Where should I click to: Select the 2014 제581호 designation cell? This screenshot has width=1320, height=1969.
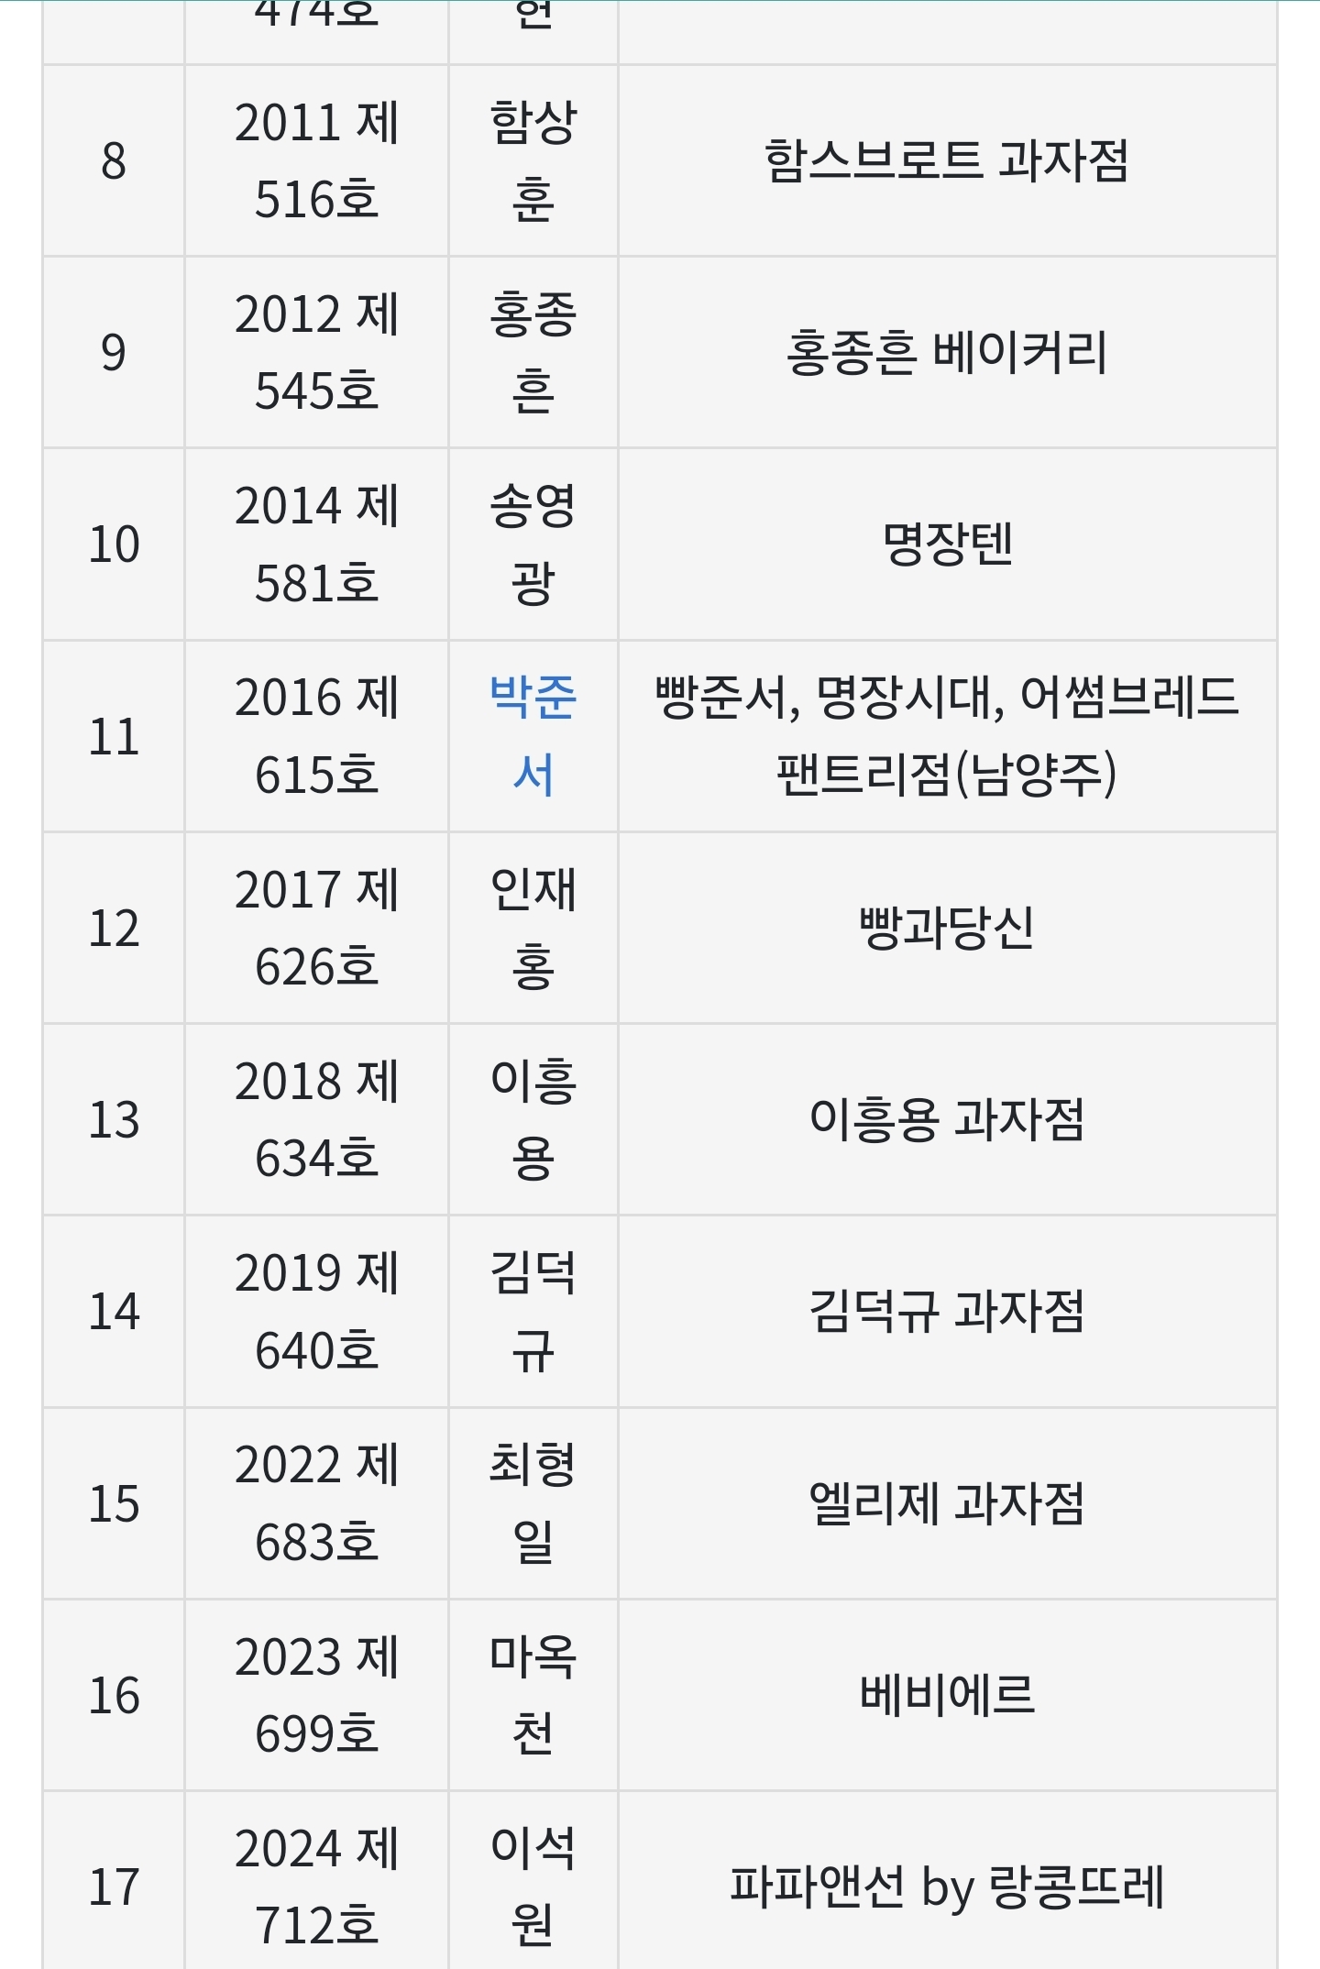point(316,544)
